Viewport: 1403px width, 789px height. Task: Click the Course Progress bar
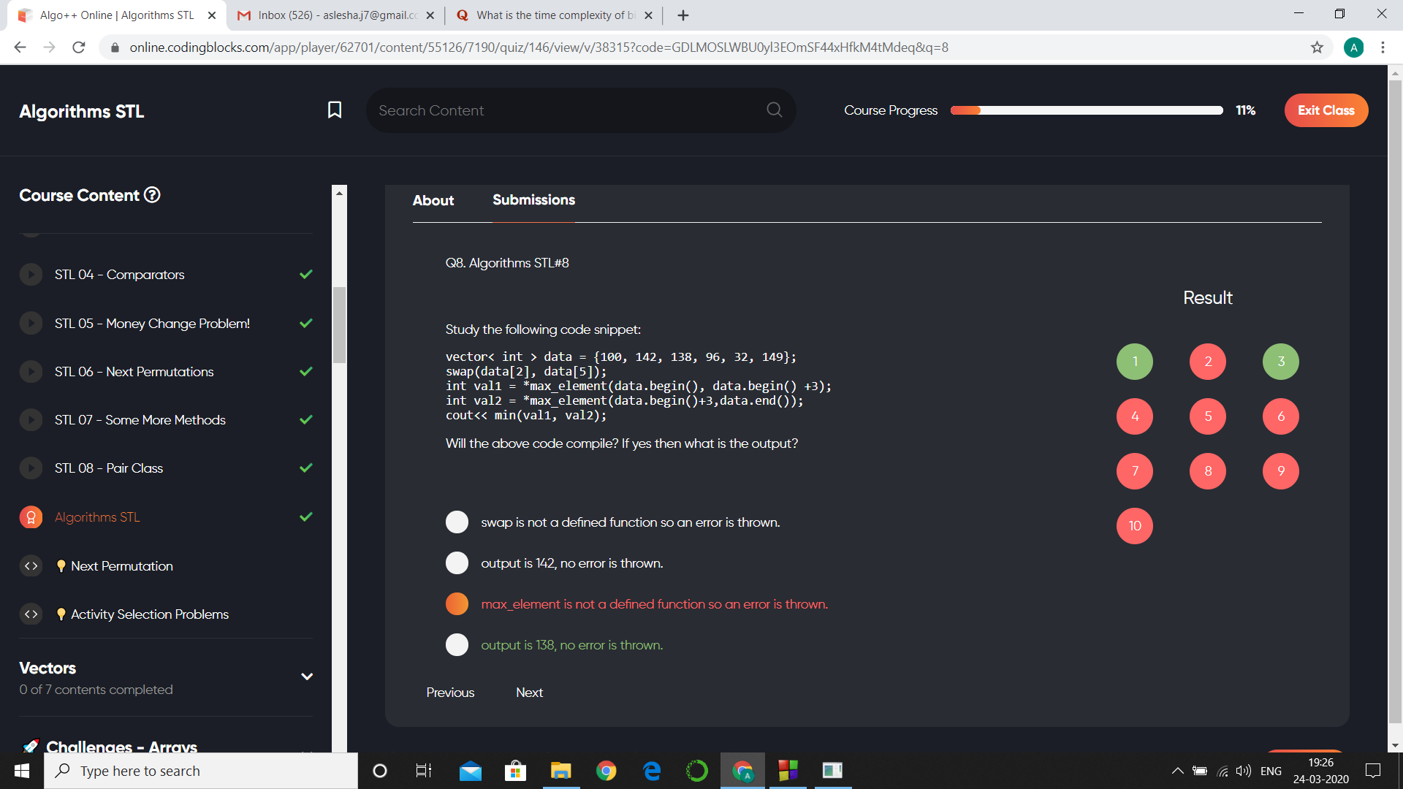click(x=1087, y=110)
